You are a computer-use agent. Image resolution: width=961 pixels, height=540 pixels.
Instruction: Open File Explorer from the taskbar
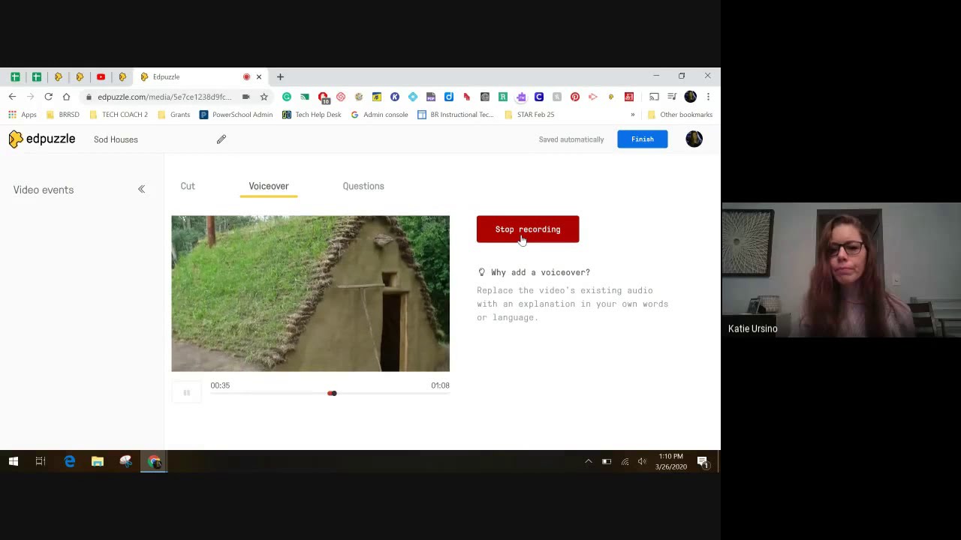[x=98, y=461]
